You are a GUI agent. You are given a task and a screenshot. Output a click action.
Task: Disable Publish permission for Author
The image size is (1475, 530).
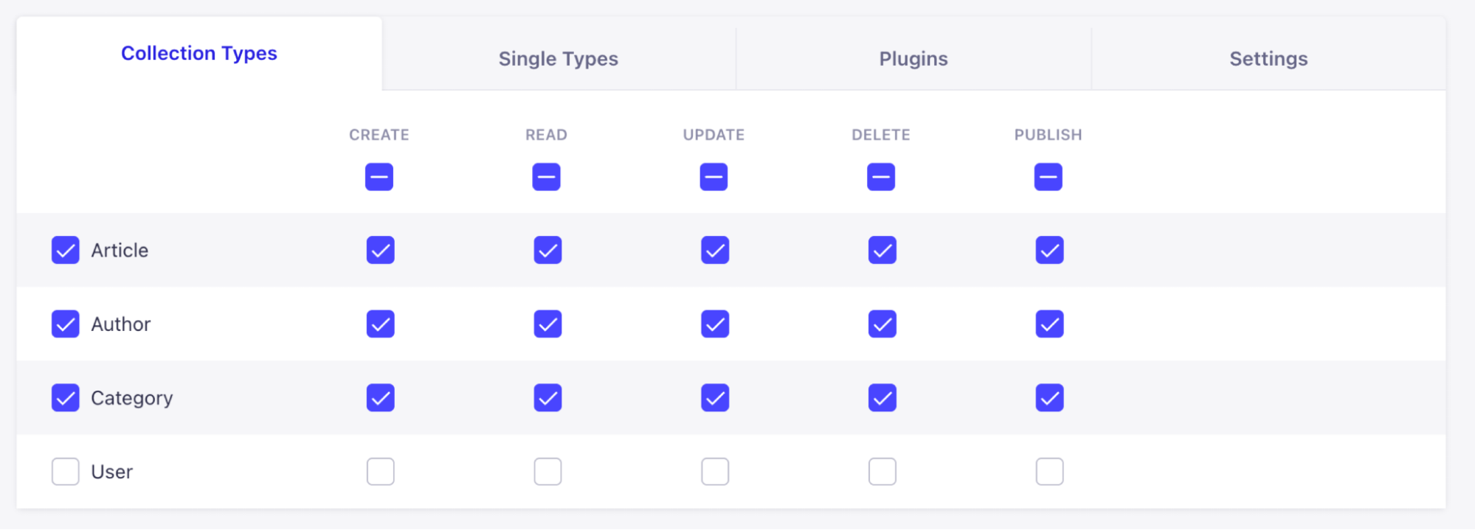[1049, 324]
